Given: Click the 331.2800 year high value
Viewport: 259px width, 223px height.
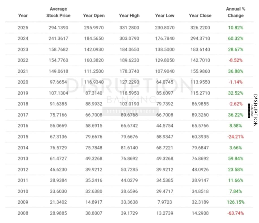Looking at the screenshot, I should (x=129, y=28).
